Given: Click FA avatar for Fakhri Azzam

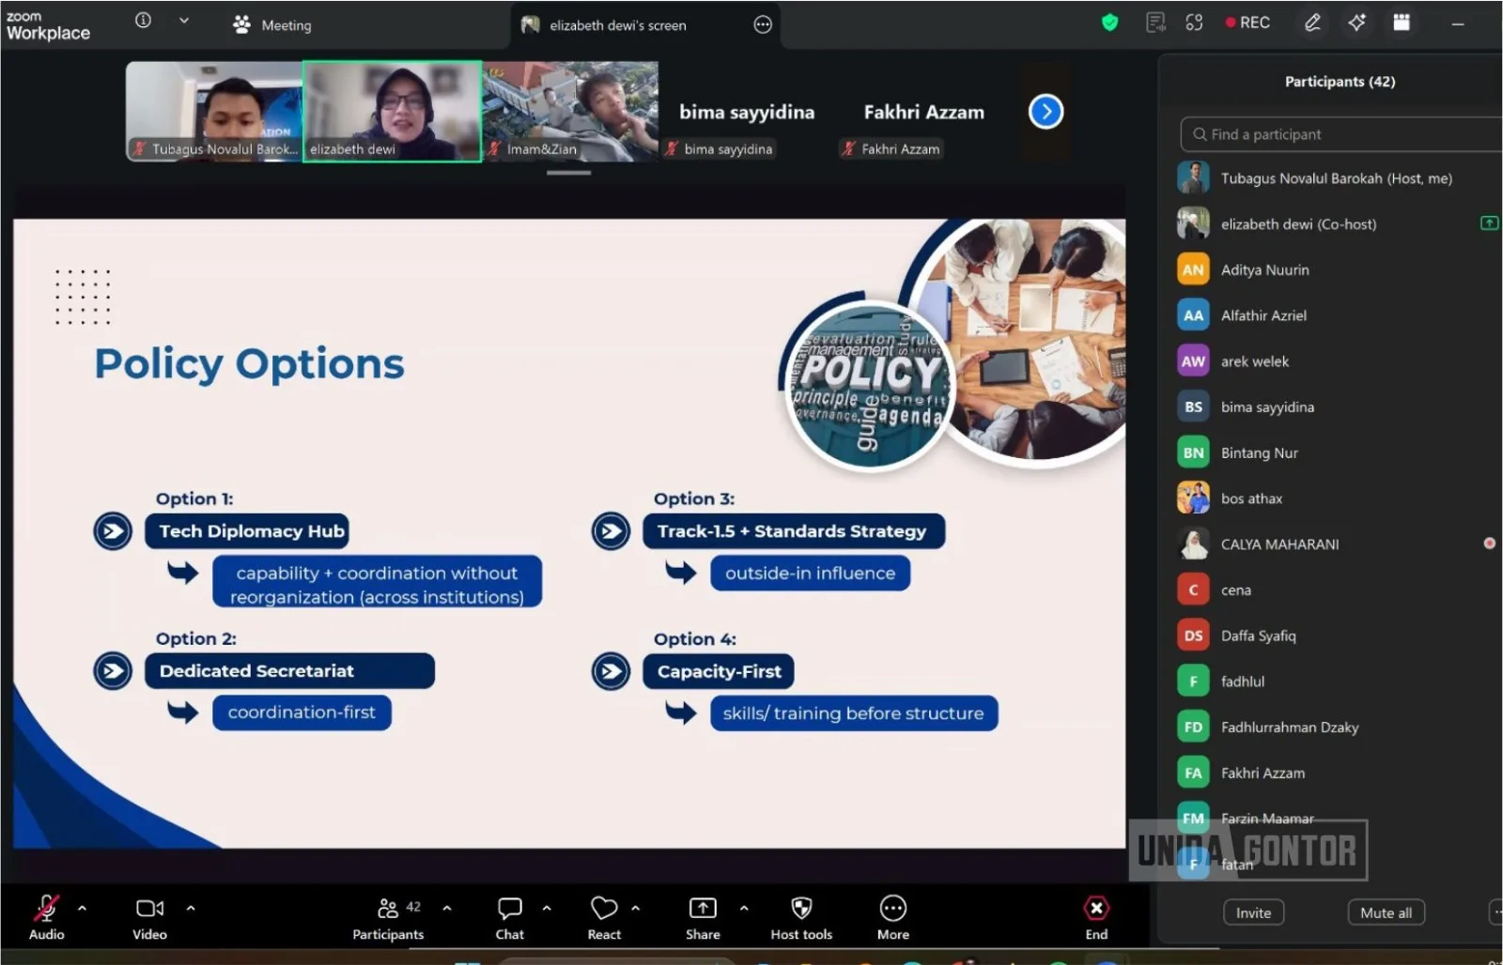Looking at the screenshot, I should click(x=1193, y=773).
